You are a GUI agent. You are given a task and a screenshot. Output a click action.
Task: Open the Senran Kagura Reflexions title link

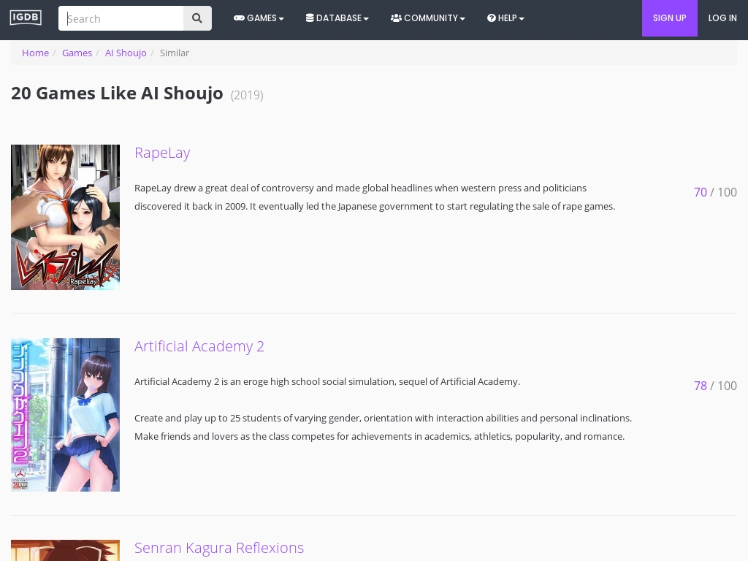(x=219, y=548)
